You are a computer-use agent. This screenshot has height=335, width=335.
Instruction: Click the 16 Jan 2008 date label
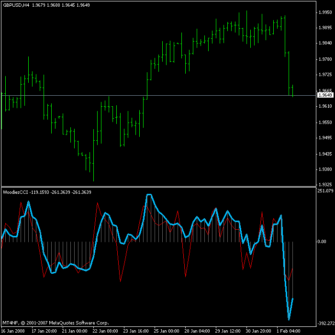(x=13, y=331)
